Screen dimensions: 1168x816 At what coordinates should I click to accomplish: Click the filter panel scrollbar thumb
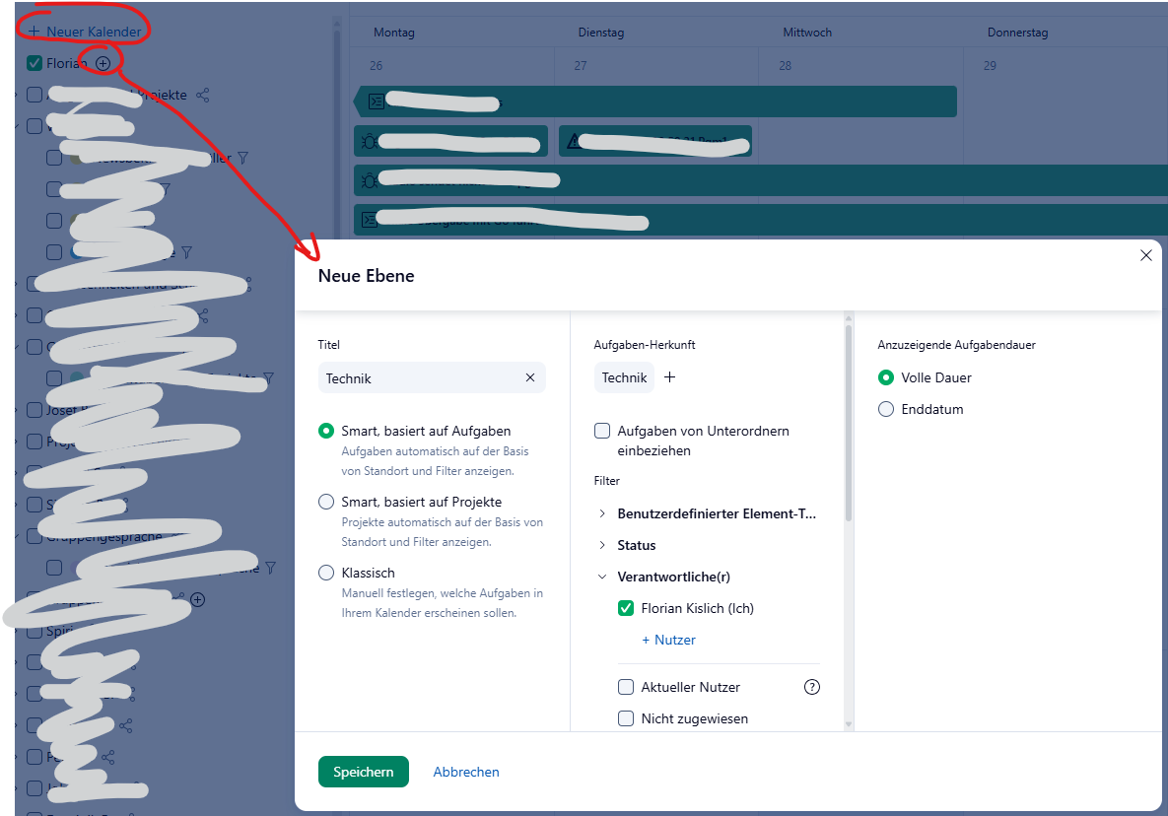tap(849, 423)
